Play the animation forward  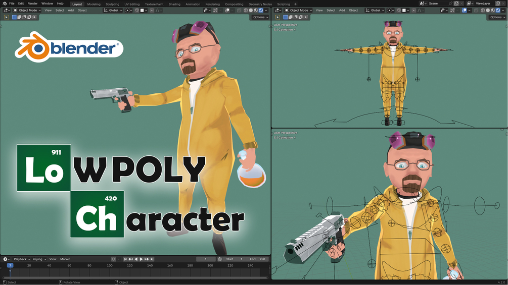click(141, 259)
